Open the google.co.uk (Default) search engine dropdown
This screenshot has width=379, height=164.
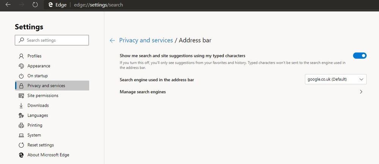pos(335,79)
